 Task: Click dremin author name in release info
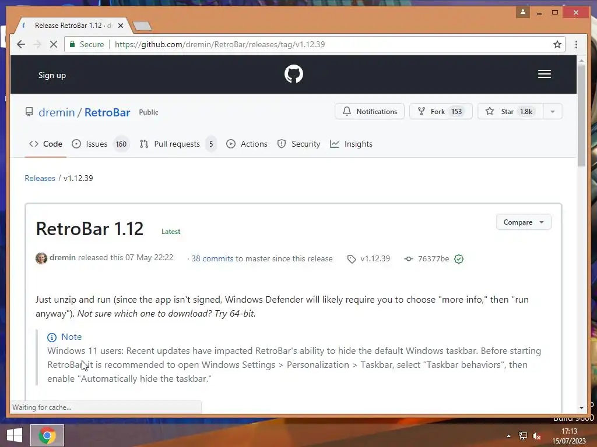[62, 258]
